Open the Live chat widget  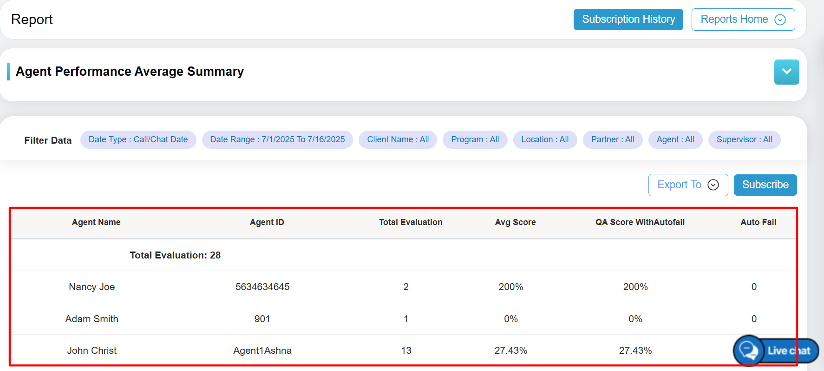click(x=776, y=351)
